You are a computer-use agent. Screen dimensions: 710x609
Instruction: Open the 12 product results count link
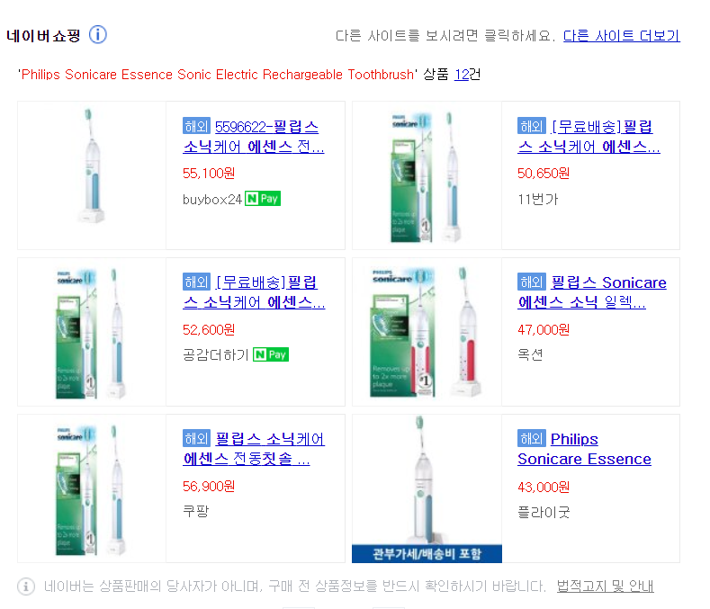(462, 75)
